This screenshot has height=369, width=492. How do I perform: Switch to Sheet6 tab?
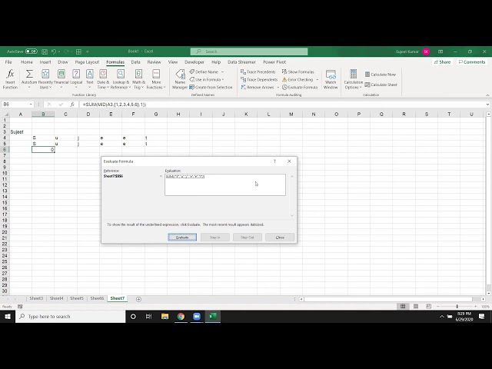[97, 298]
